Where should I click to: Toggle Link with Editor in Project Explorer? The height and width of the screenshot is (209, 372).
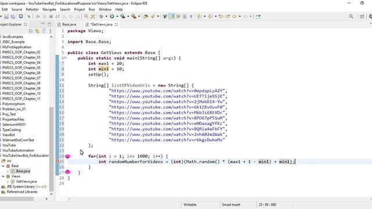[37, 31]
